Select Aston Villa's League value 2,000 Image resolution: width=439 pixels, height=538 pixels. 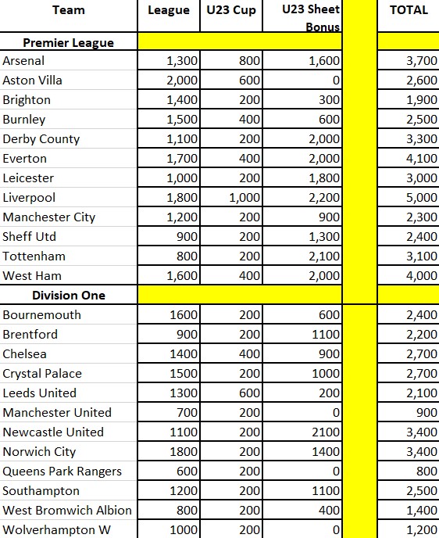169,81
